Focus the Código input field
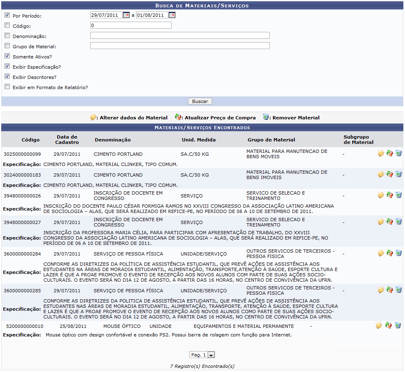Image resolution: width=405 pixels, height=372 pixels. coord(131,25)
